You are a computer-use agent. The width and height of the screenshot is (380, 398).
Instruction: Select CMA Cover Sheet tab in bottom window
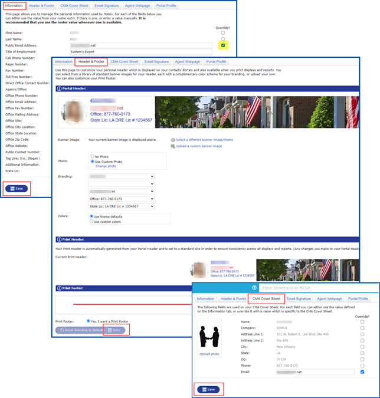pyautogui.click(x=267, y=299)
